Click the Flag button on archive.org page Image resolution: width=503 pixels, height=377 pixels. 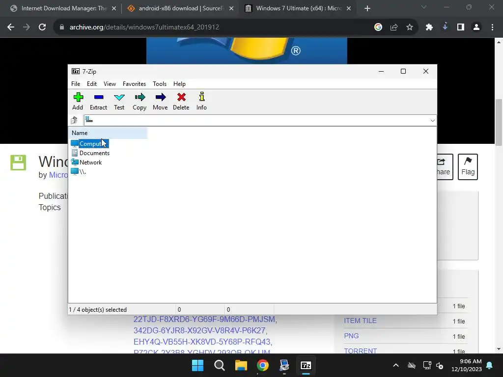tap(468, 167)
